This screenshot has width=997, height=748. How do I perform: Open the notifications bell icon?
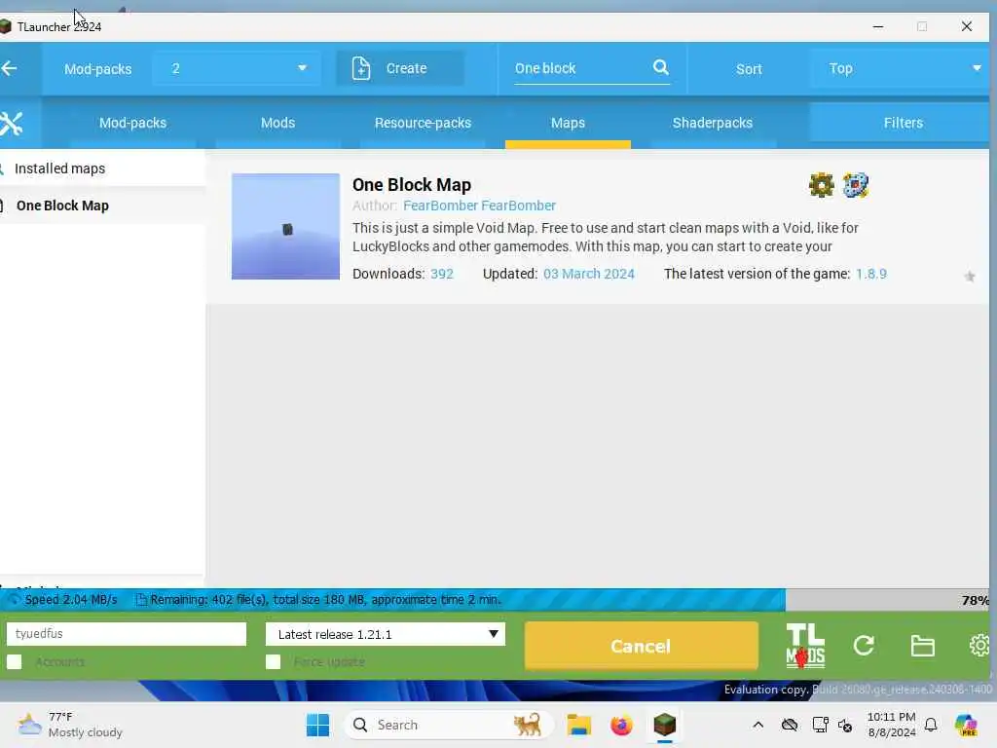tap(931, 725)
